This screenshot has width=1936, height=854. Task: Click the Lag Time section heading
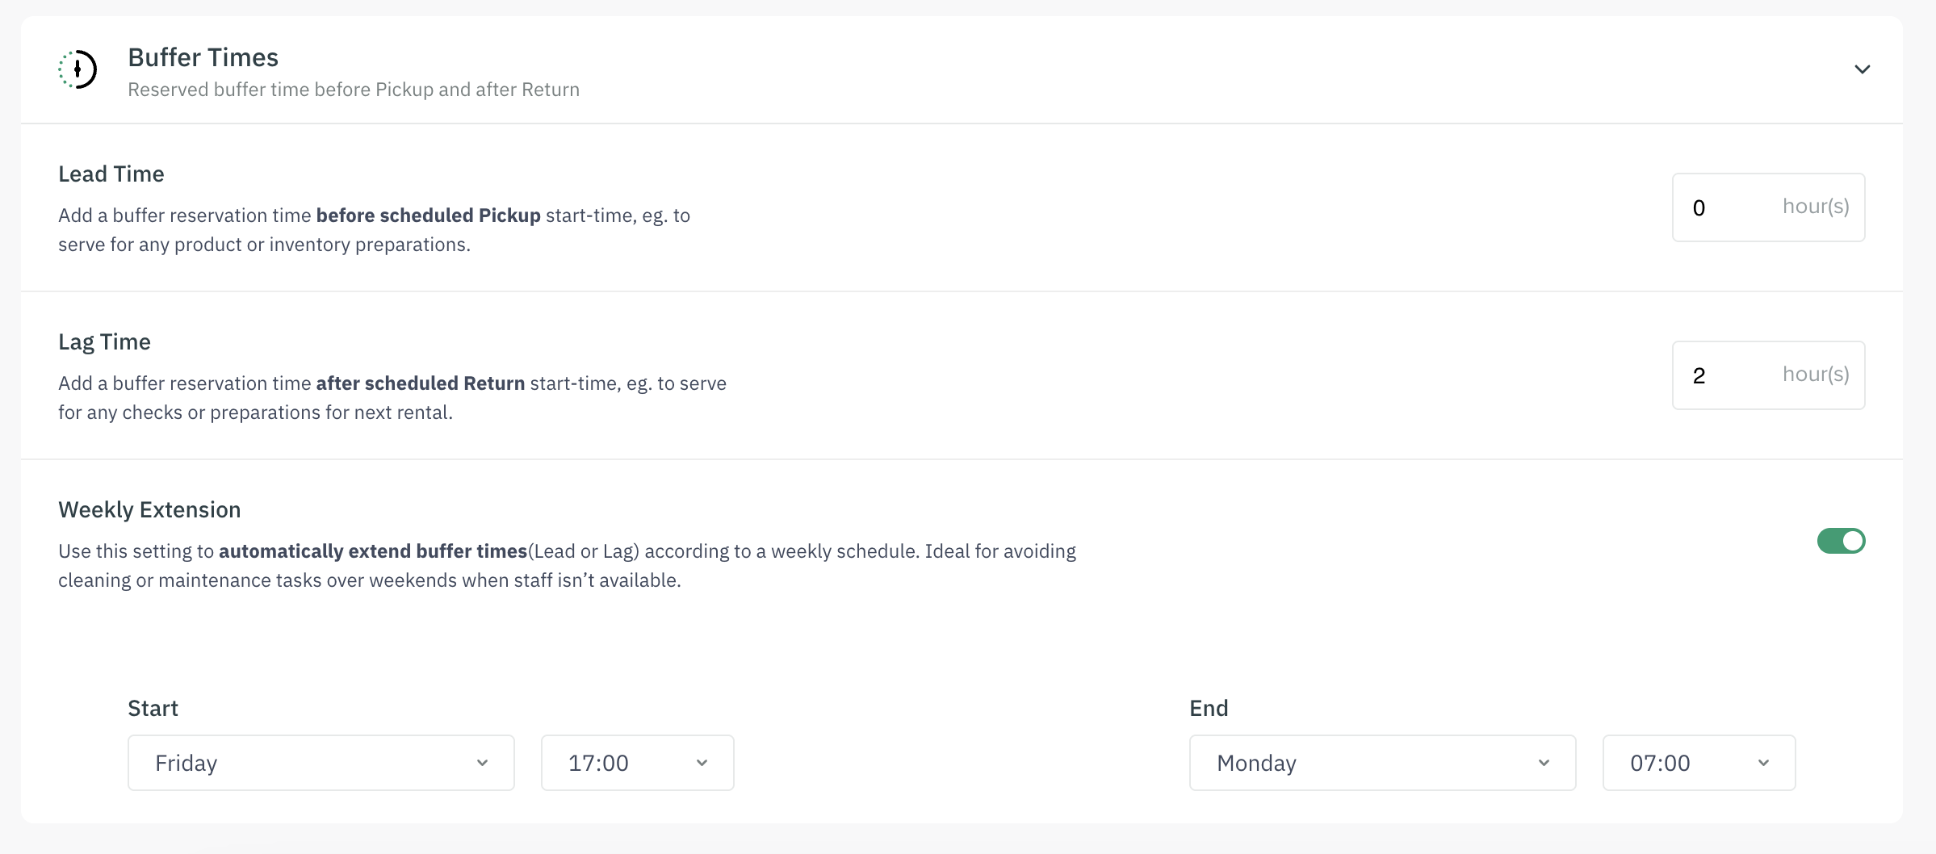click(104, 342)
